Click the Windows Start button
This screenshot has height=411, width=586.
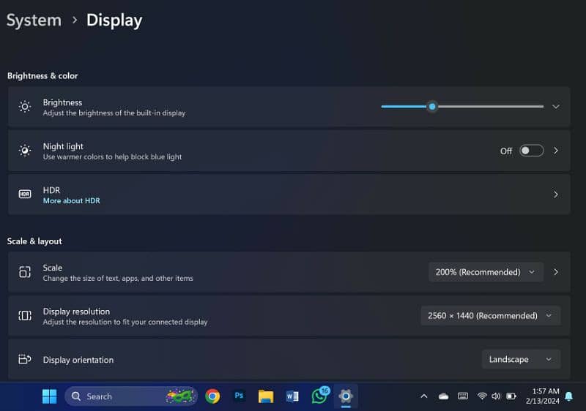pyautogui.click(x=49, y=396)
